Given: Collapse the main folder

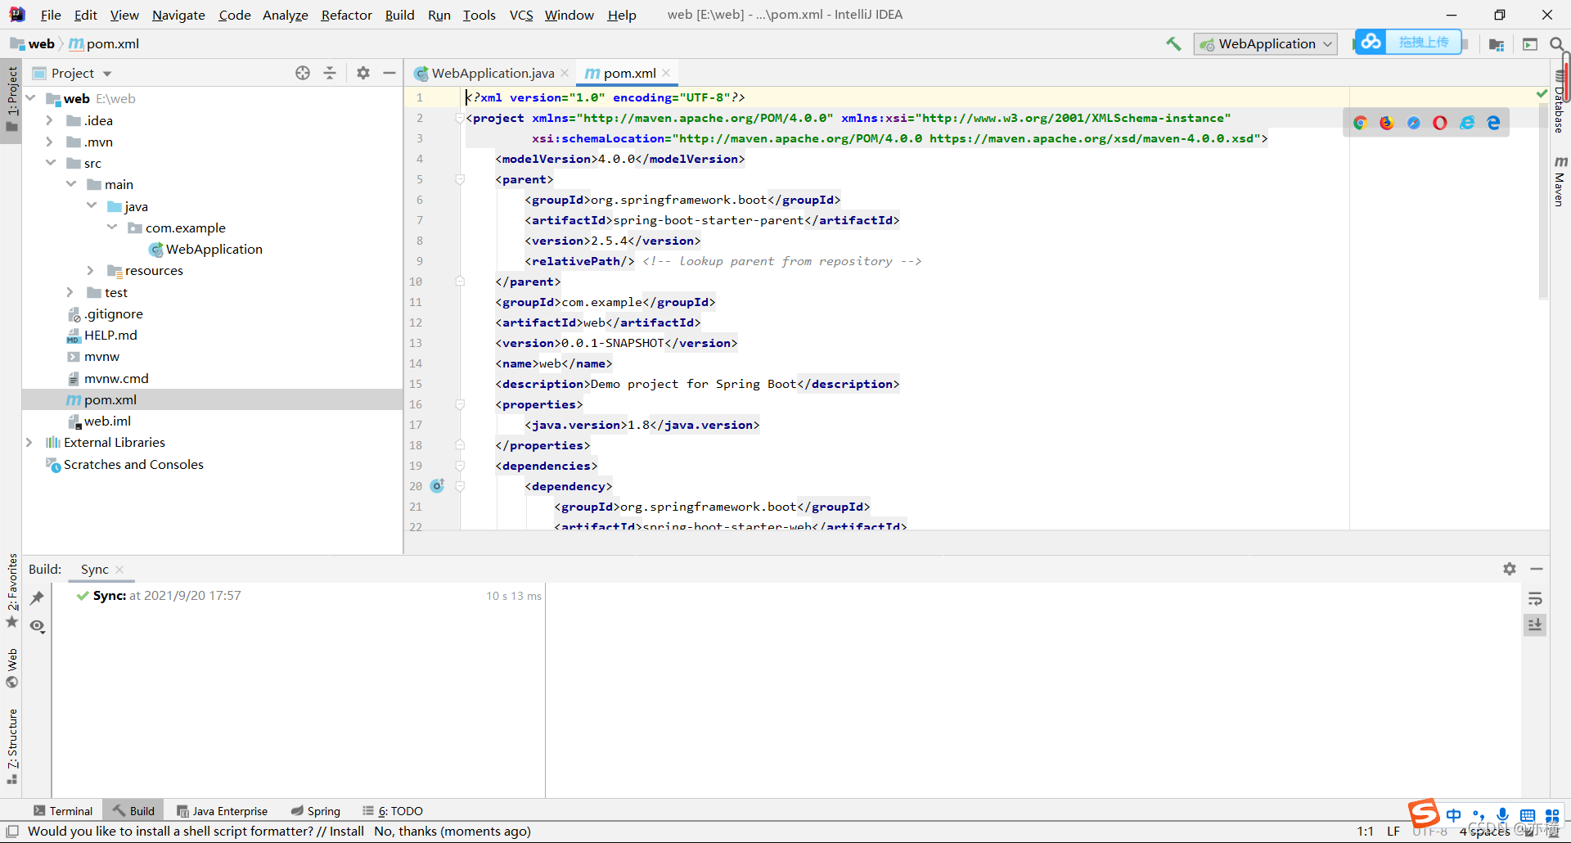Looking at the screenshot, I should [x=70, y=184].
